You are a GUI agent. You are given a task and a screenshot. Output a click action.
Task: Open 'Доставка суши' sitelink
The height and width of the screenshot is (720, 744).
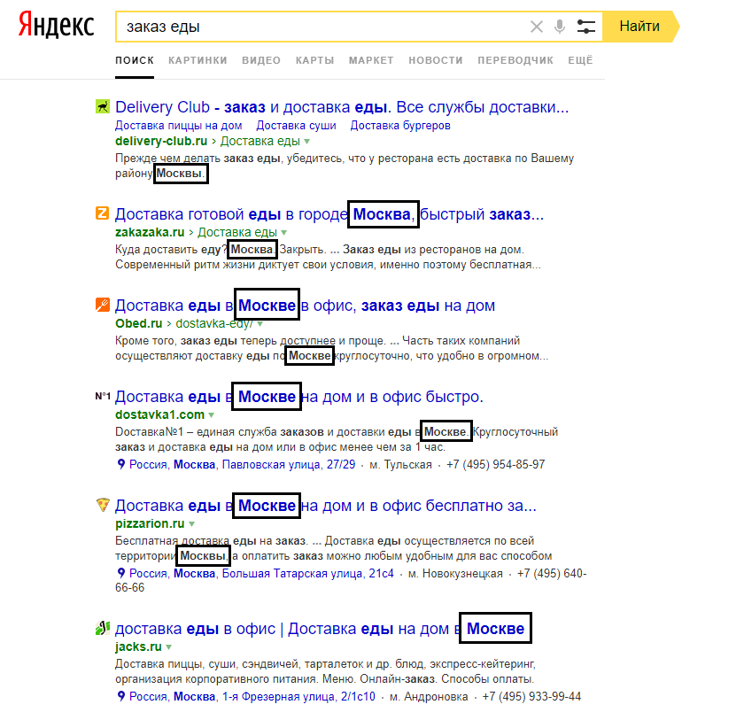click(x=296, y=126)
